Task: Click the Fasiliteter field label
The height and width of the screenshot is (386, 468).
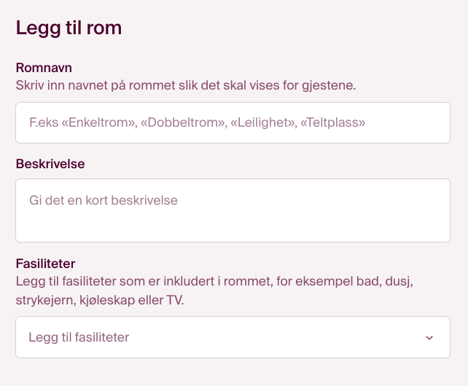Action: coord(45,263)
